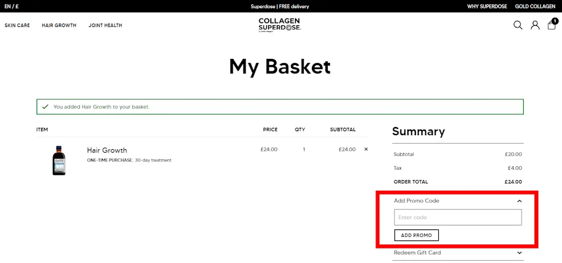Expand the Redeem Gift Card section
The image size is (562, 263).
pyautogui.click(x=459, y=252)
